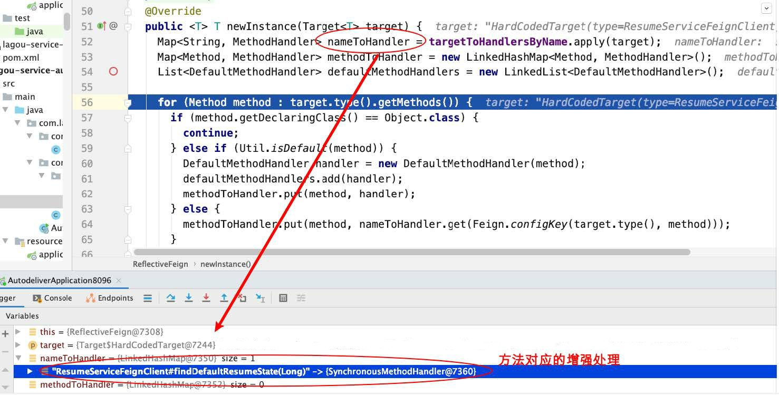The image size is (779, 395).
Task: Expand the 'target' variable node
Action: (x=18, y=345)
